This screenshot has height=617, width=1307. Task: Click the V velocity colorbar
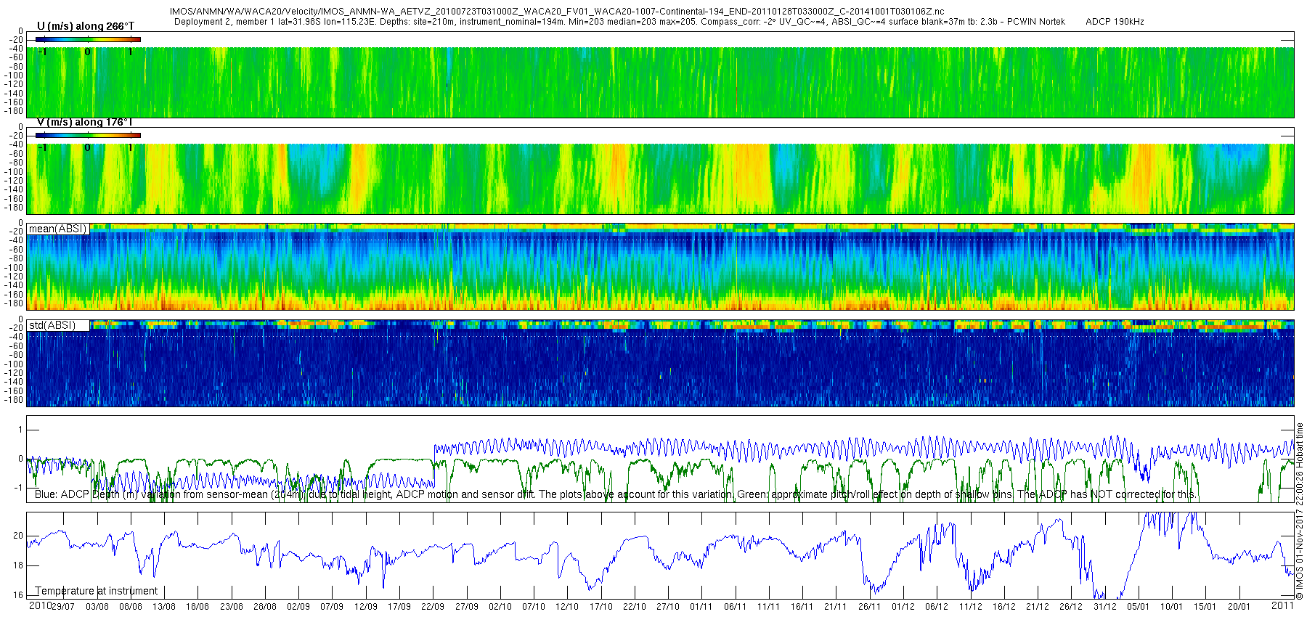pyautogui.click(x=88, y=135)
